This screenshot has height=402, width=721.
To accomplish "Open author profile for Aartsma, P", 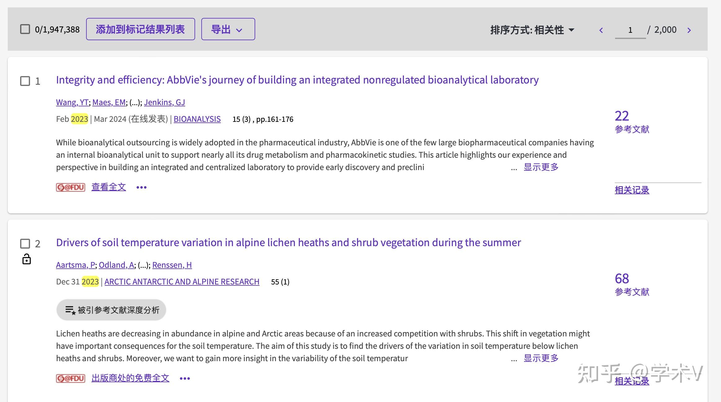I will (x=75, y=265).
